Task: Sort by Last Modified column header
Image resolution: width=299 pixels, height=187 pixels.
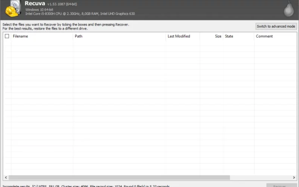Action: 183,36
